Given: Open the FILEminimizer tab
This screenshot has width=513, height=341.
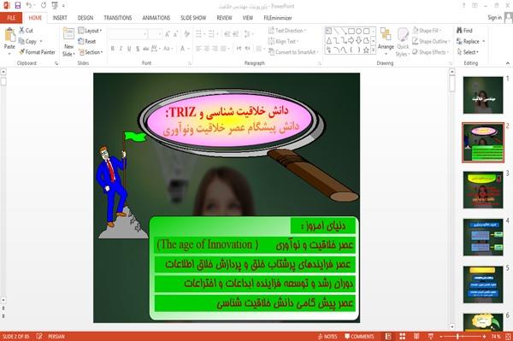Looking at the screenshot, I should tap(277, 18).
